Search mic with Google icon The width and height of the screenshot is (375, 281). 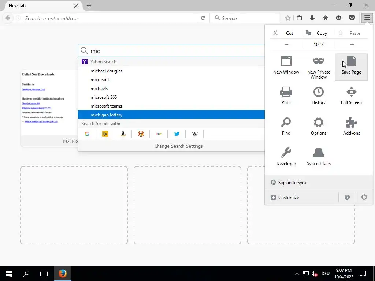[x=87, y=134]
